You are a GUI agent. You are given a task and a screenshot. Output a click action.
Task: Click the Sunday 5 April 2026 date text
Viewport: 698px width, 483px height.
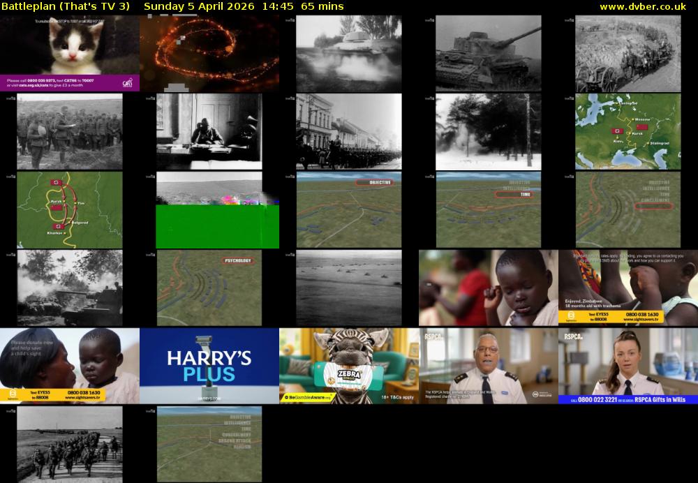(199, 6)
